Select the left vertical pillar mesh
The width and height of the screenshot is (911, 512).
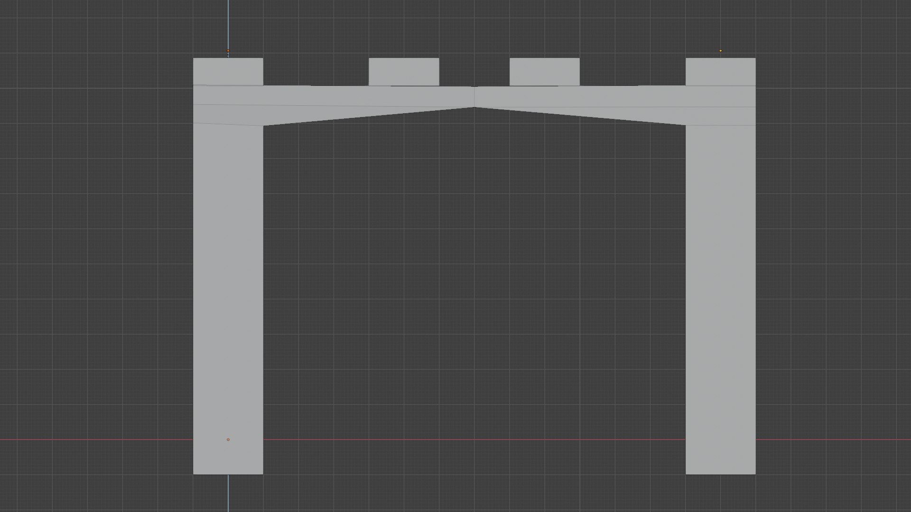point(228,299)
